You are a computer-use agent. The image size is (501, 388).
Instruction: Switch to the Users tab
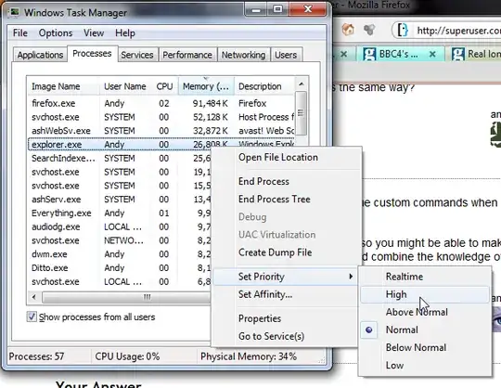286,55
